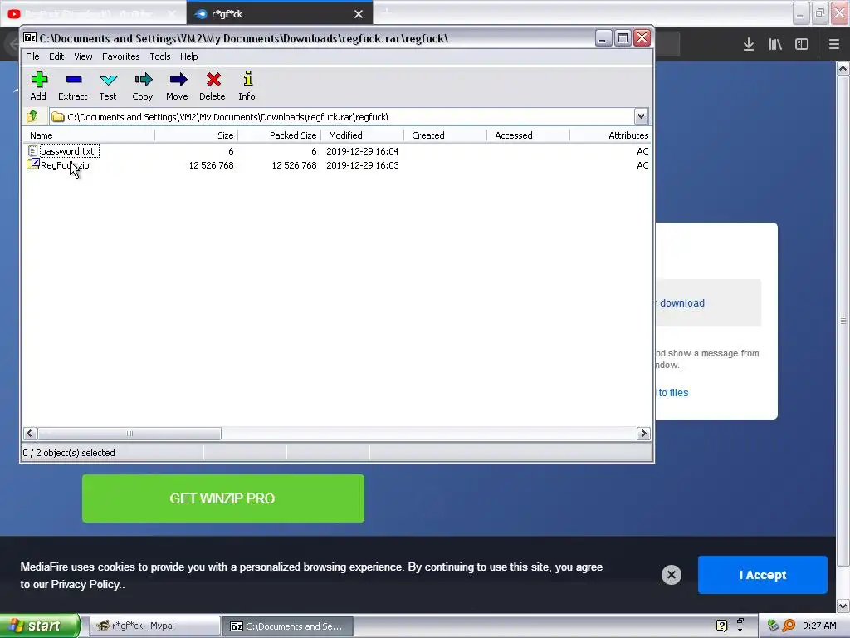The width and height of the screenshot is (850, 638).
Task: Run the Test archive tool
Action: pos(108,86)
